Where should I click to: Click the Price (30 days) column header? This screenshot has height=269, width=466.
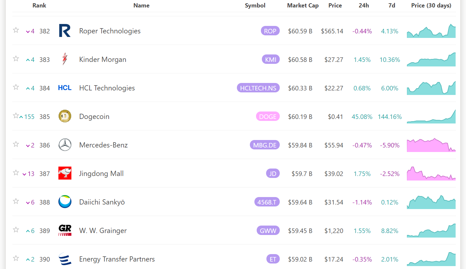[431, 6]
